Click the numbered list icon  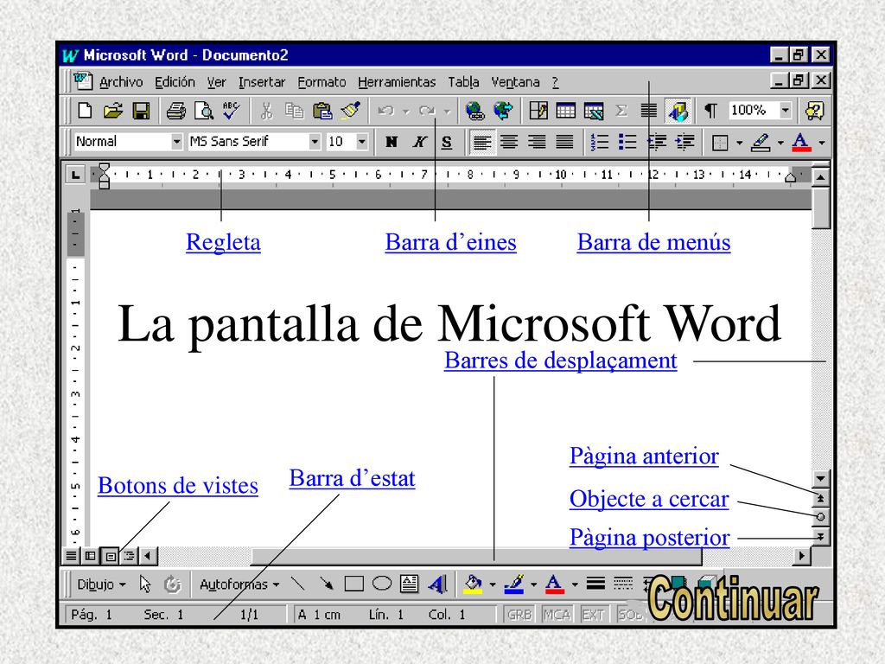(600, 142)
